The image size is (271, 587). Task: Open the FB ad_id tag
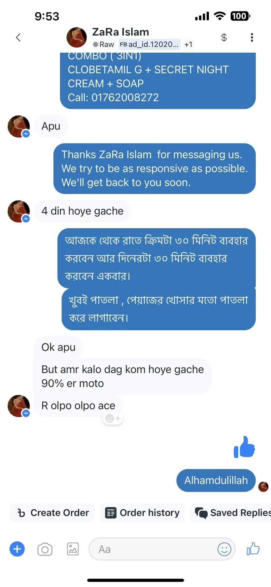[x=149, y=44]
